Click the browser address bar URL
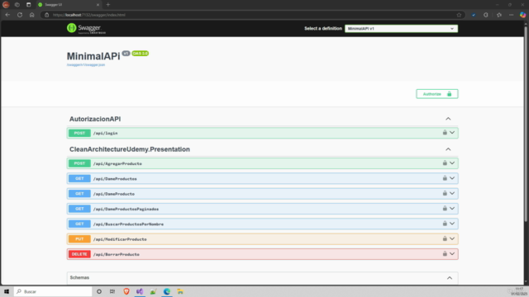This screenshot has width=529, height=297. pyautogui.click(x=89, y=15)
